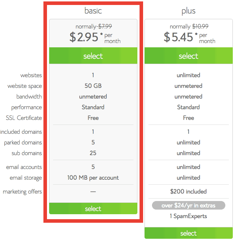Viewport: 236px width, 248px height.
Task: Click the "100 MB per account" value
Action: (93, 178)
